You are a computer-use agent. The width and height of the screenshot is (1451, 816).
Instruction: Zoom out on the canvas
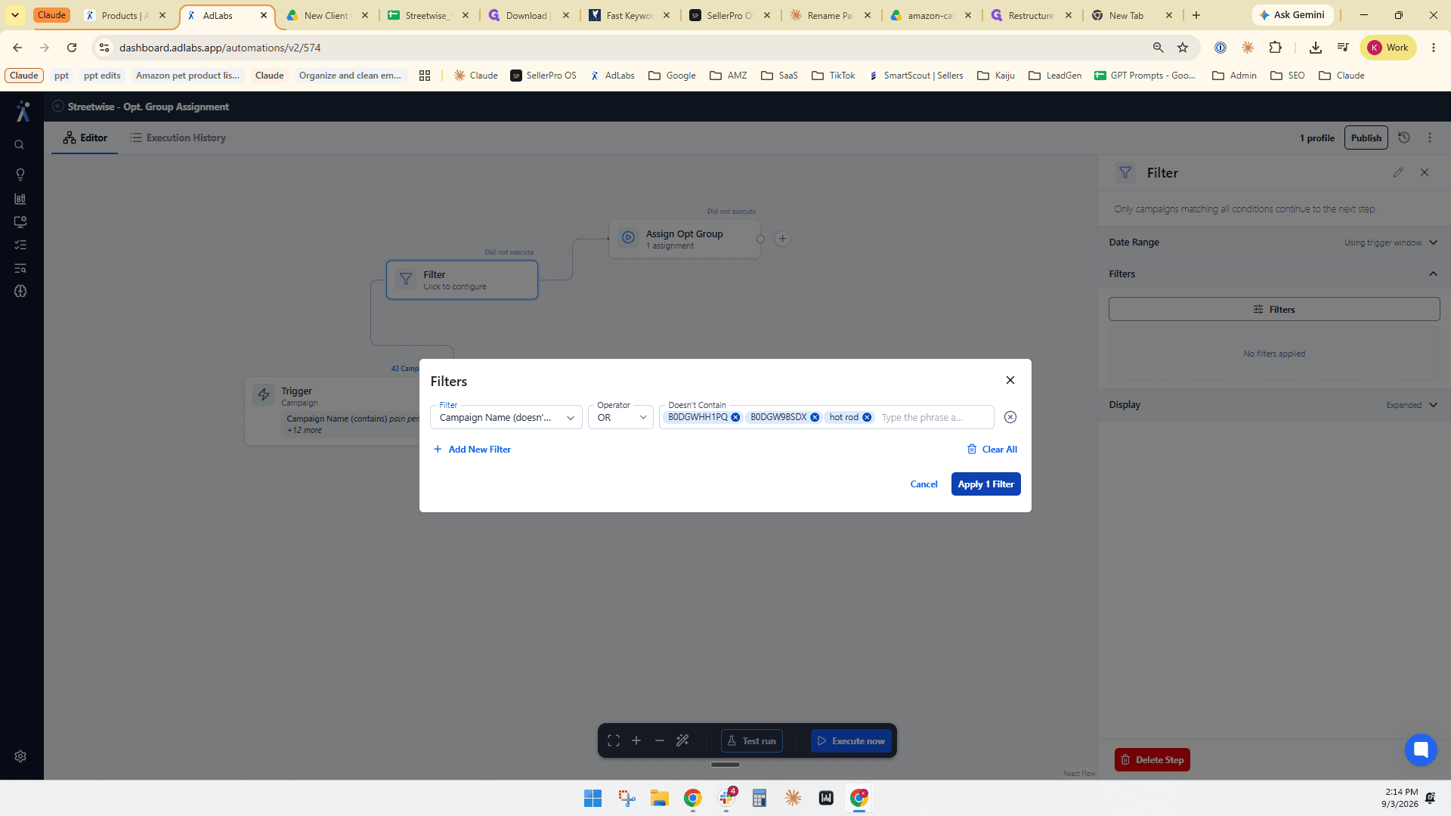click(660, 741)
